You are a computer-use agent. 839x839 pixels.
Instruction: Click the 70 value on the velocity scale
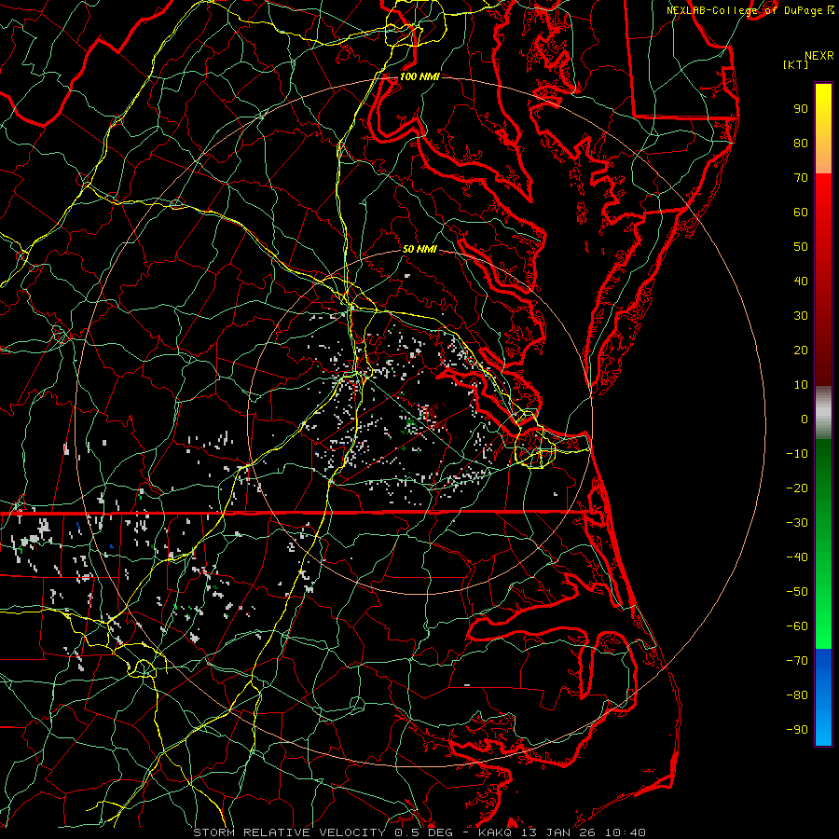point(801,178)
